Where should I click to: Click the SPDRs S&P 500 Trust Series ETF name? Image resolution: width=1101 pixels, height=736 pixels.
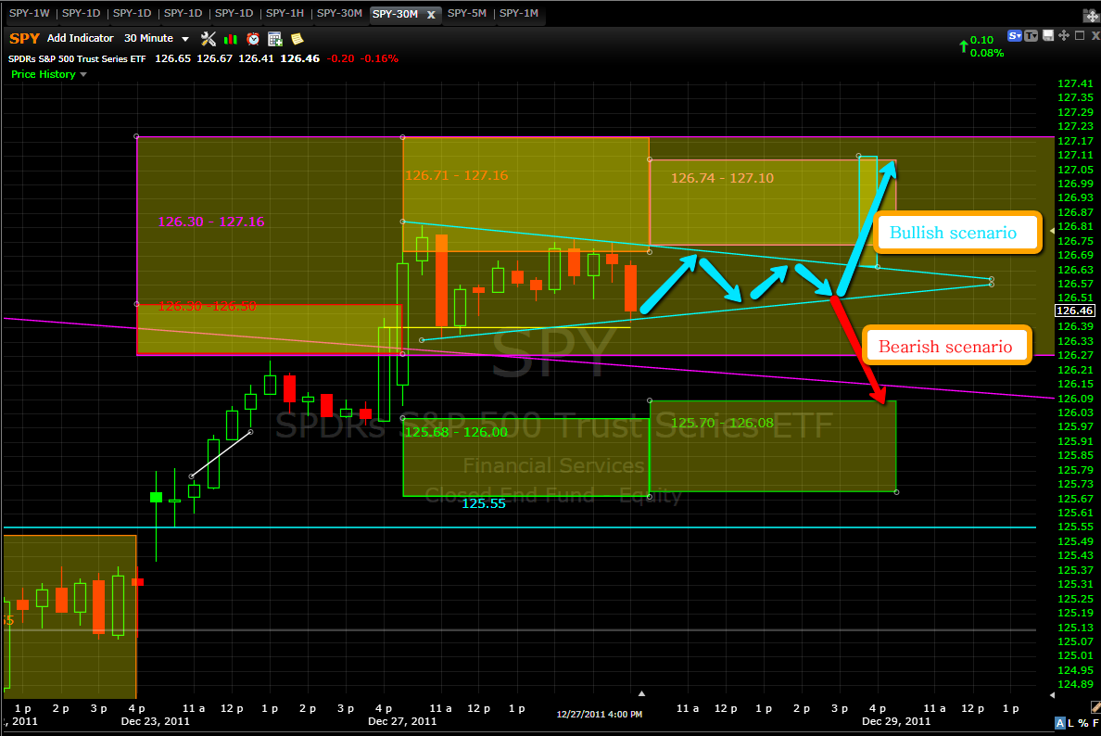click(77, 59)
